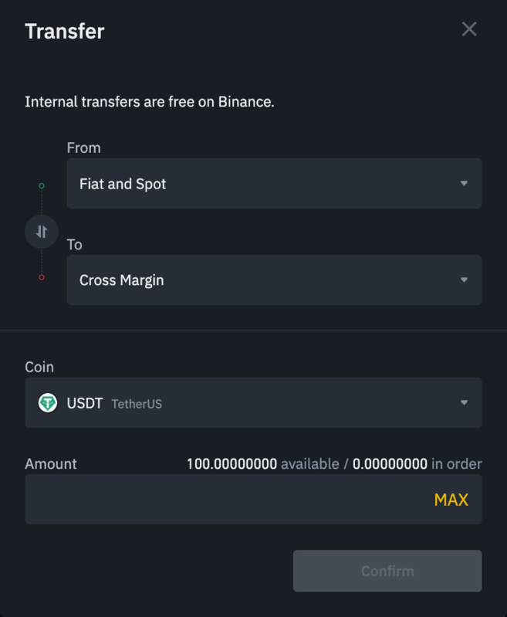
Task: Click the red To indicator dot
Action: [42, 277]
